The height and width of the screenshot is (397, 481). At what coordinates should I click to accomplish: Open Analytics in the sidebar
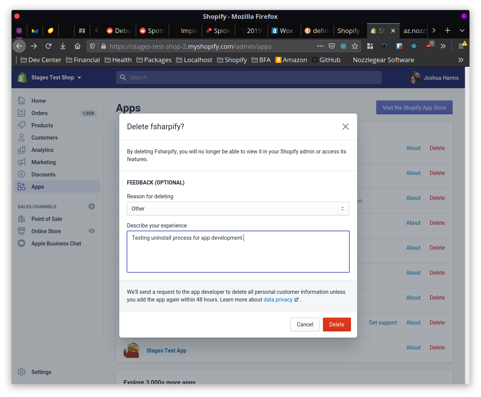[42, 150]
